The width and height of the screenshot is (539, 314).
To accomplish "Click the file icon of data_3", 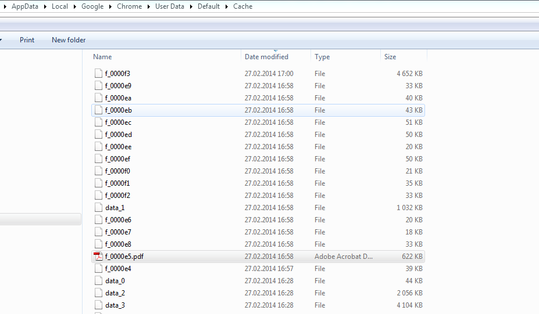I will [98, 305].
